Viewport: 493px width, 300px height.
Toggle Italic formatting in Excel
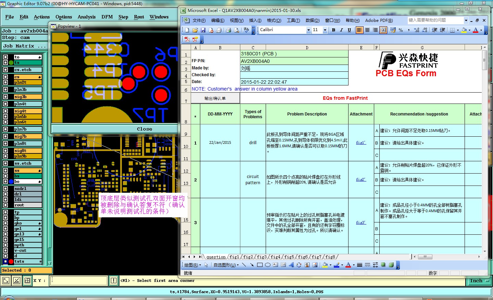point(341,30)
